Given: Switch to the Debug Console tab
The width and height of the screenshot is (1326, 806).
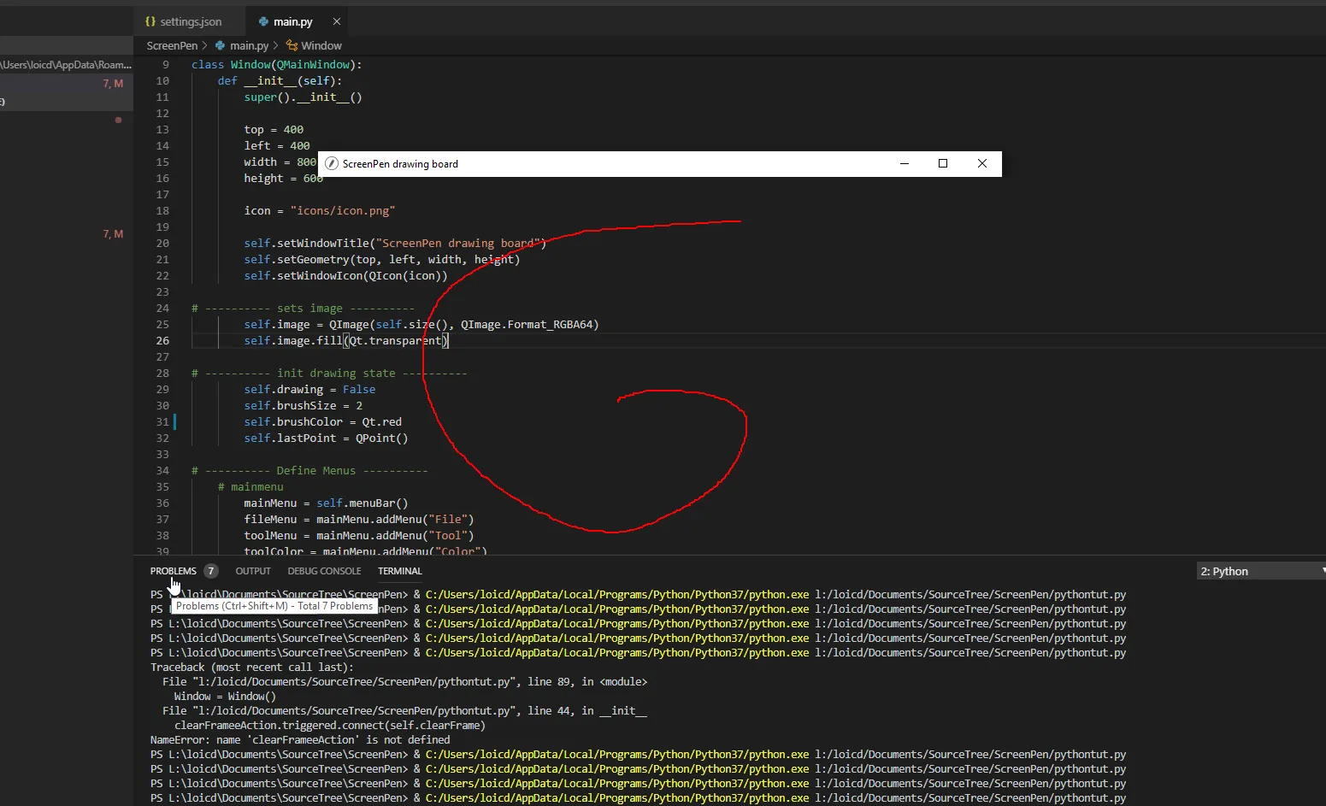Looking at the screenshot, I should pyautogui.click(x=324, y=571).
